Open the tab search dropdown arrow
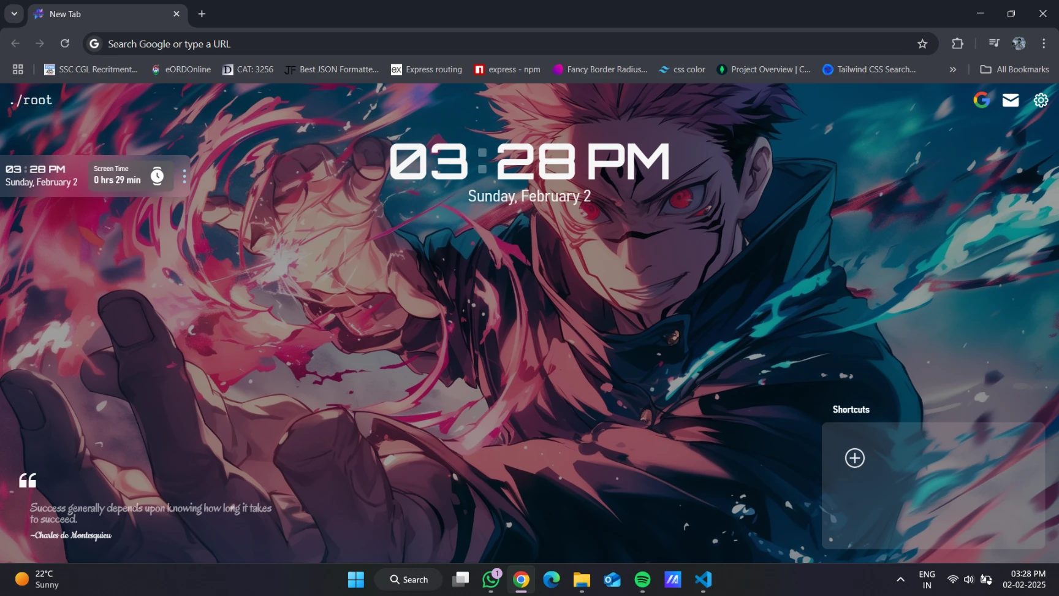Image resolution: width=1059 pixels, height=596 pixels. [14, 13]
